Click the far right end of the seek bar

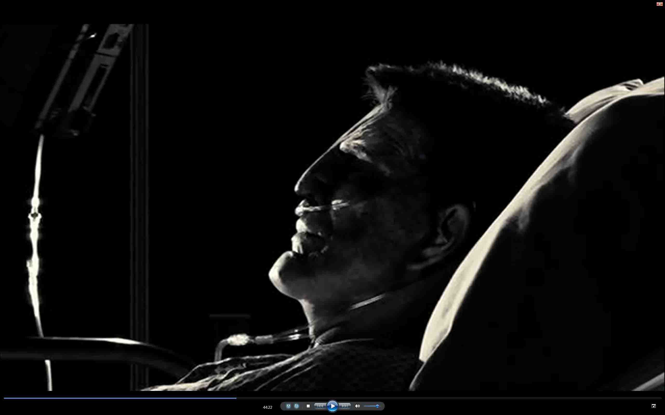(660, 398)
